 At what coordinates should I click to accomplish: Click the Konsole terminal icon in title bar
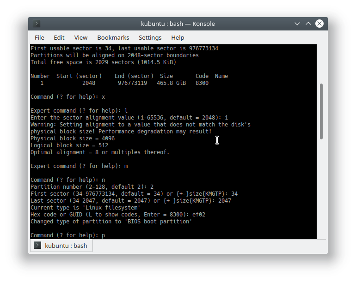tap(37, 24)
